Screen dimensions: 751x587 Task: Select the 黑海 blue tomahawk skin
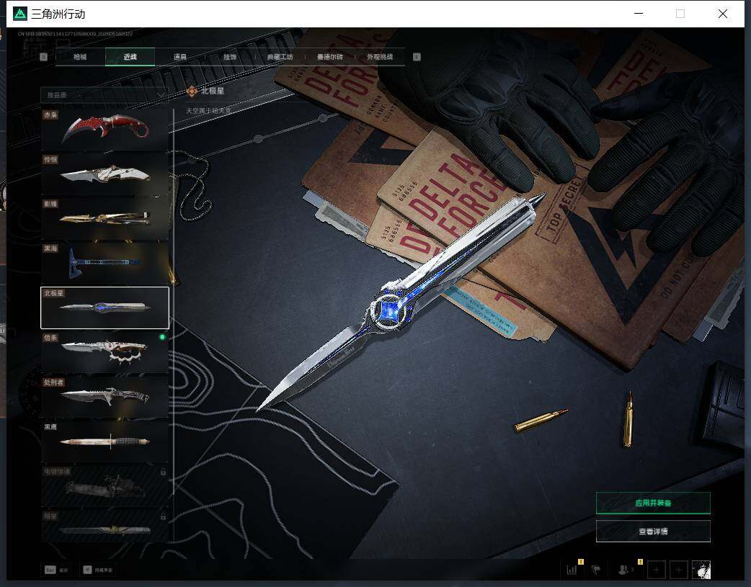[x=105, y=263]
